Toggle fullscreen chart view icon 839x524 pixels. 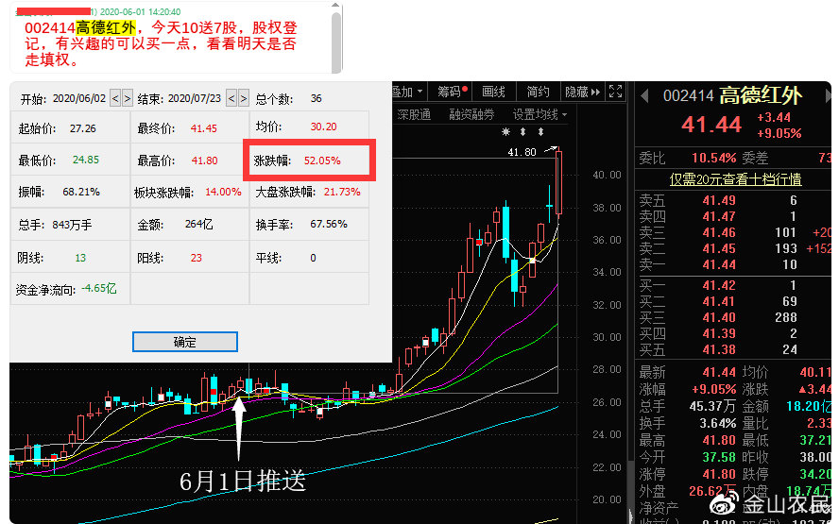click(x=615, y=92)
